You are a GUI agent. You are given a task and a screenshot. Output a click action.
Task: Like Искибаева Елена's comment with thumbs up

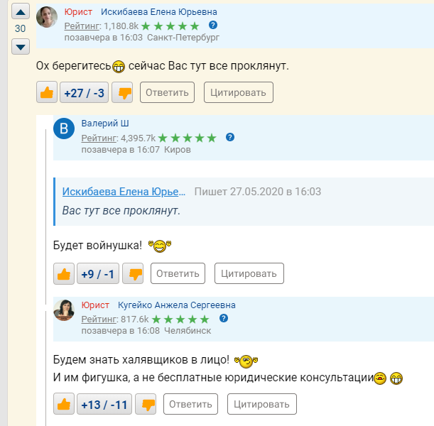coord(47,92)
